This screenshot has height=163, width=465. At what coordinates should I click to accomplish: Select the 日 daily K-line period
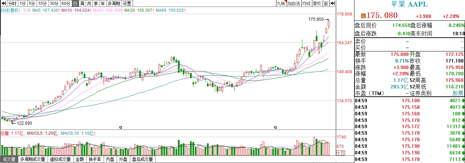point(75,3)
